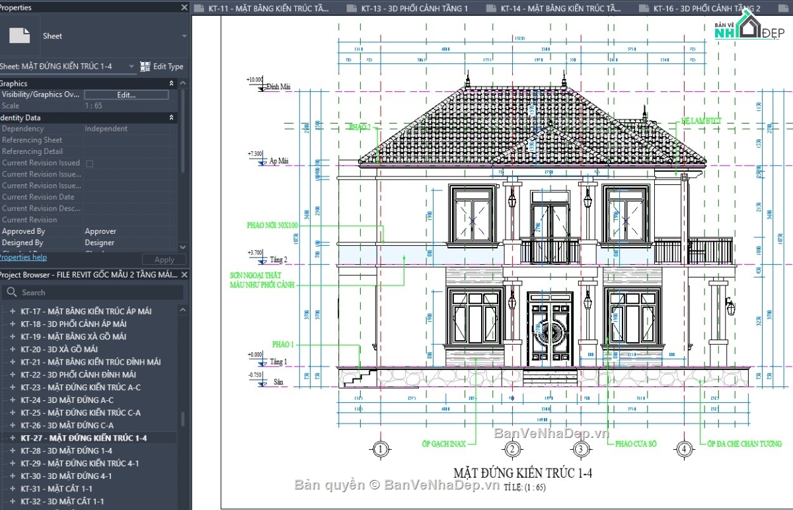Click Edit... for Visibility/Graphics Overrides

click(x=126, y=94)
